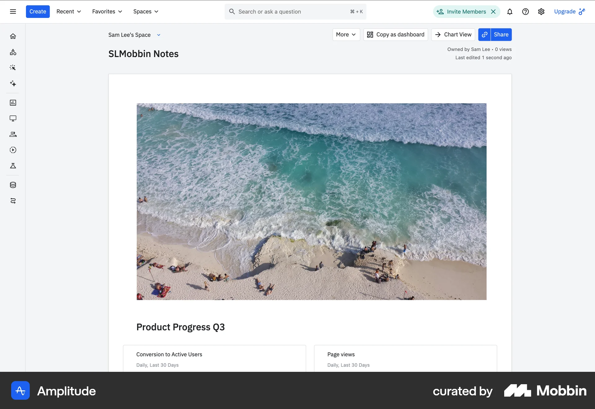The height and width of the screenshot is (409, 595).
Task: Open Session Replay play icon in sidebar
Action: click(x=13, y=150)
